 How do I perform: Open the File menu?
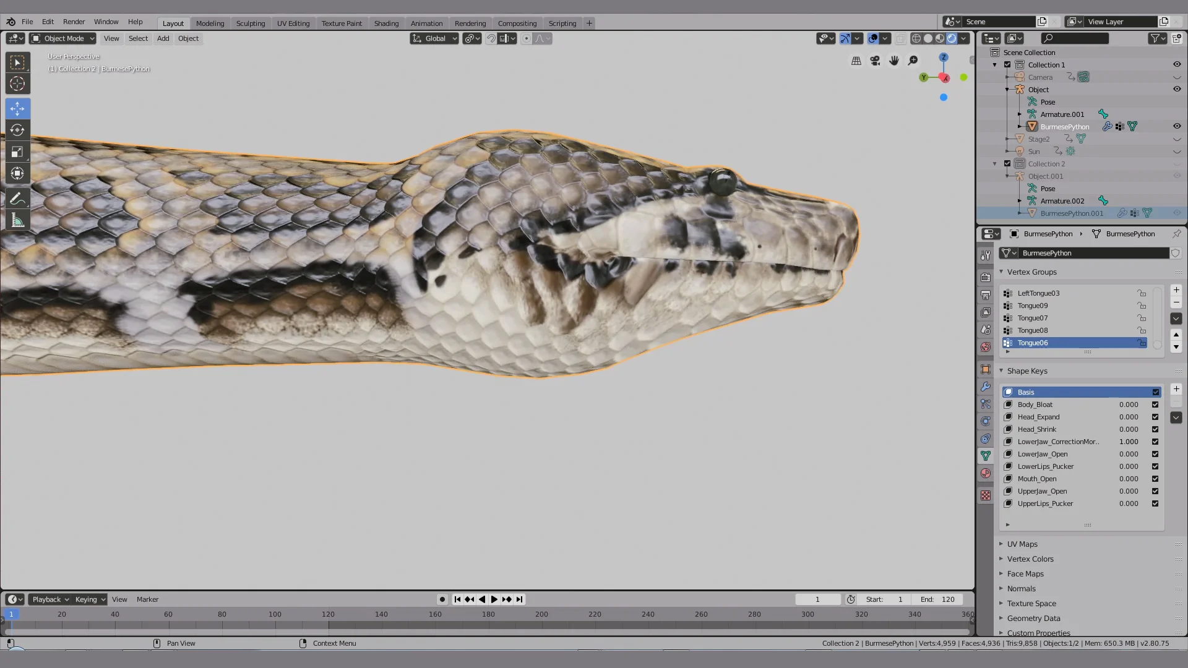point(27,22)
